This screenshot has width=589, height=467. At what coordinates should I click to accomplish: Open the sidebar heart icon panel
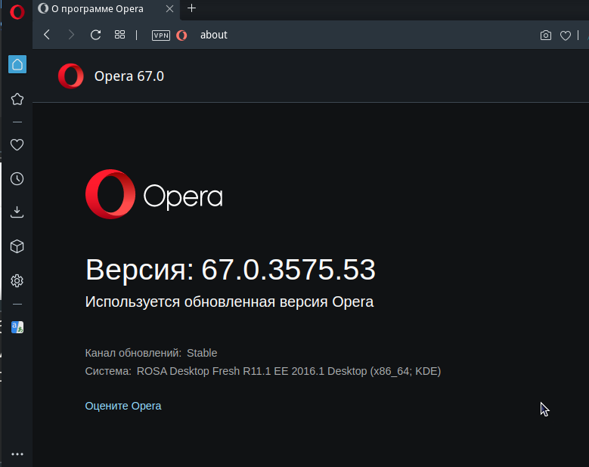point(17,145)
